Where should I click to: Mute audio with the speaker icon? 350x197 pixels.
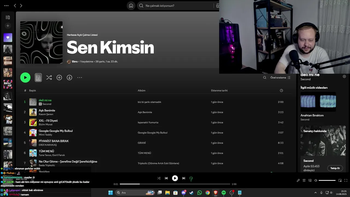[316, 180]
